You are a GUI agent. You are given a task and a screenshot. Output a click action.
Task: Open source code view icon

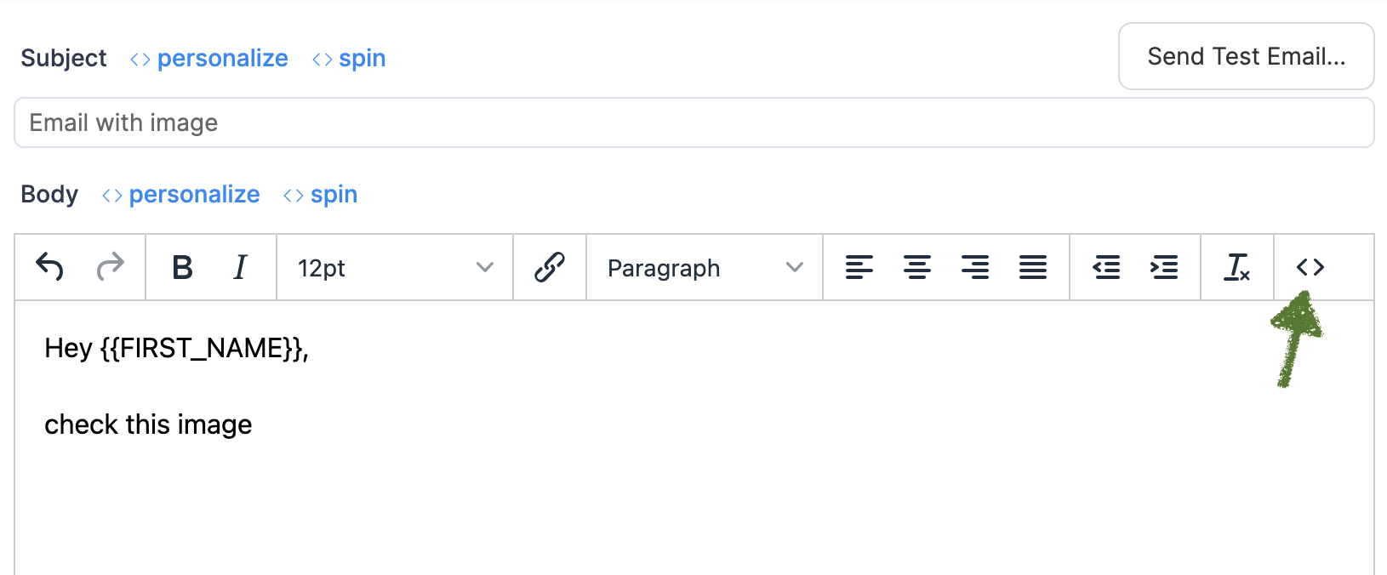click(1310, 267)
